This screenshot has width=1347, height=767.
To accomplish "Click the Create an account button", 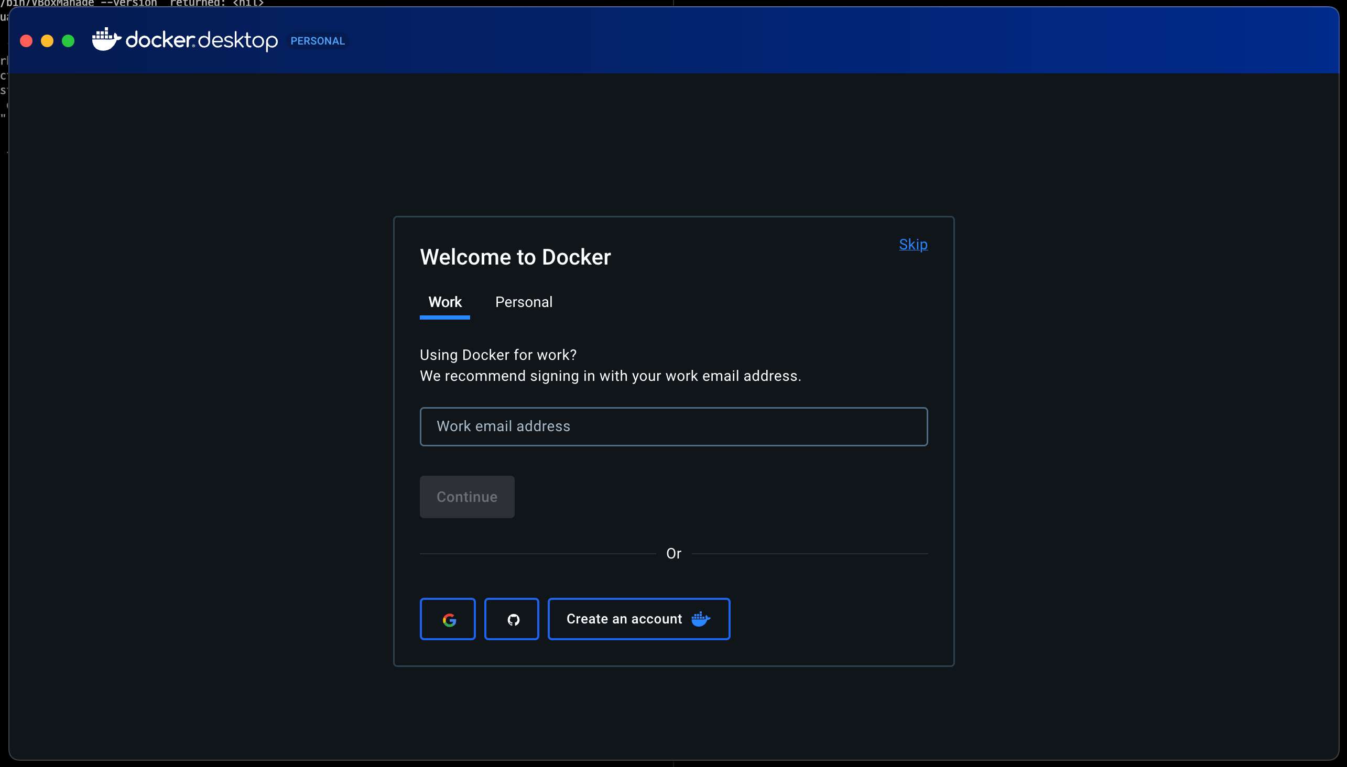I will [639, 619].
